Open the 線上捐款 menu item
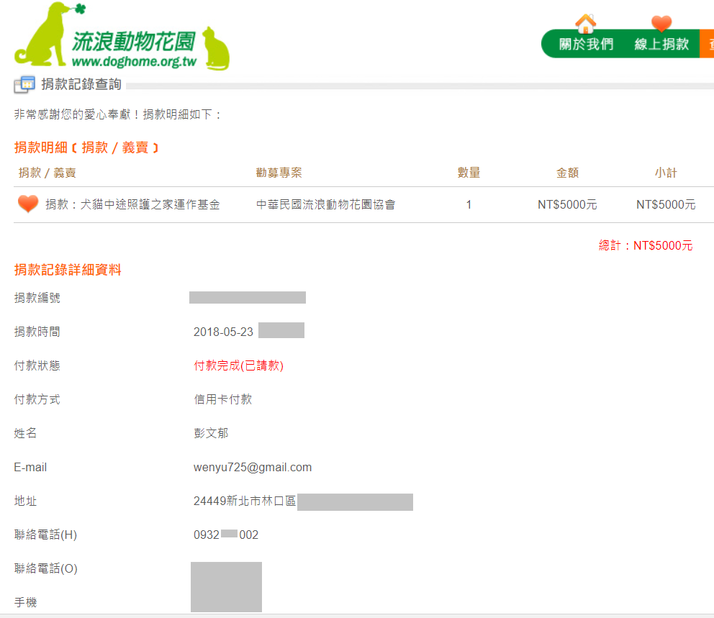The height and width of the screenshot is (618, 714). 661,45
